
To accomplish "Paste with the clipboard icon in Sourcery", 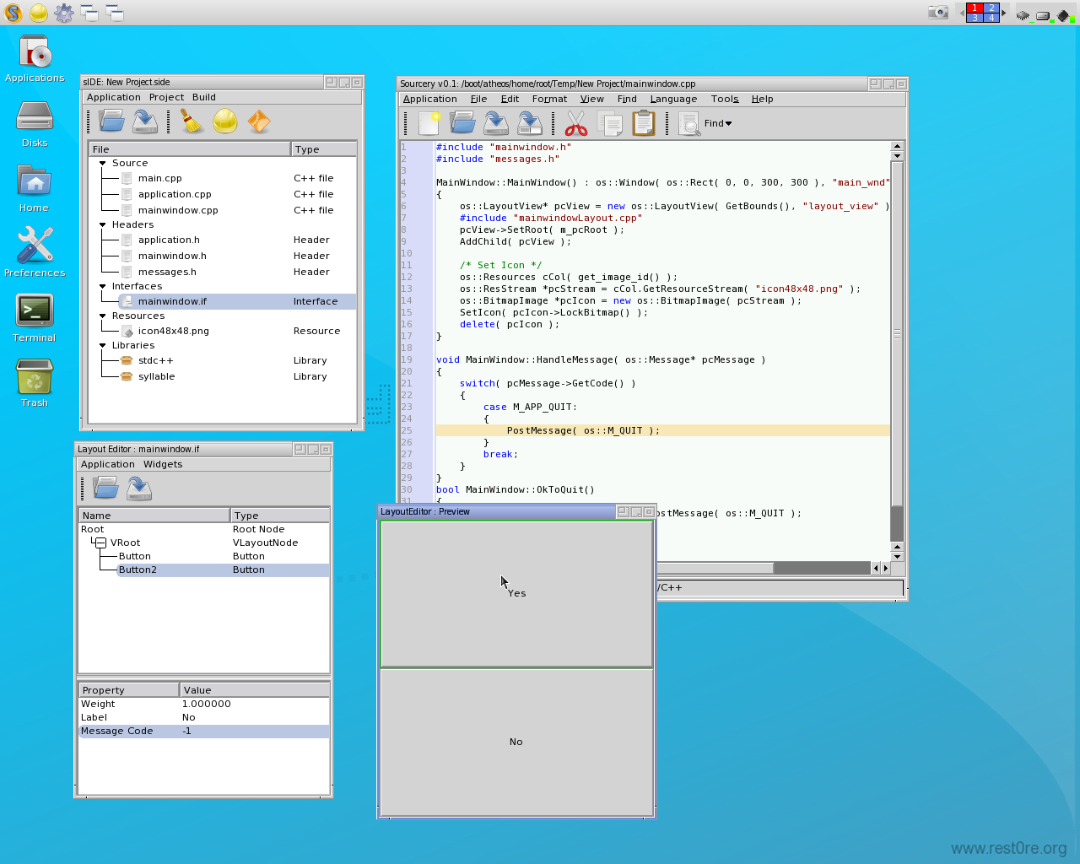I will click(x=644, y=123).
